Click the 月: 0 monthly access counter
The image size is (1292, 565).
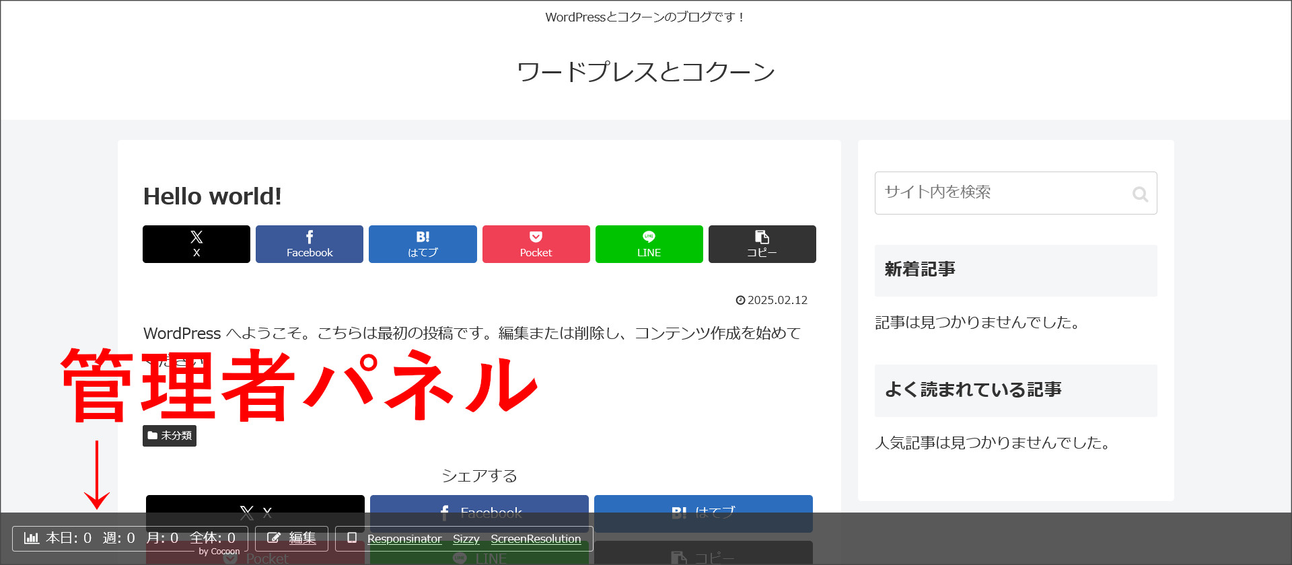162,538
